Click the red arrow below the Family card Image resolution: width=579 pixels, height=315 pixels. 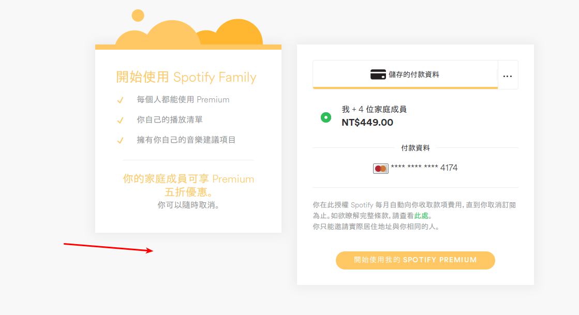click(109, 247)
